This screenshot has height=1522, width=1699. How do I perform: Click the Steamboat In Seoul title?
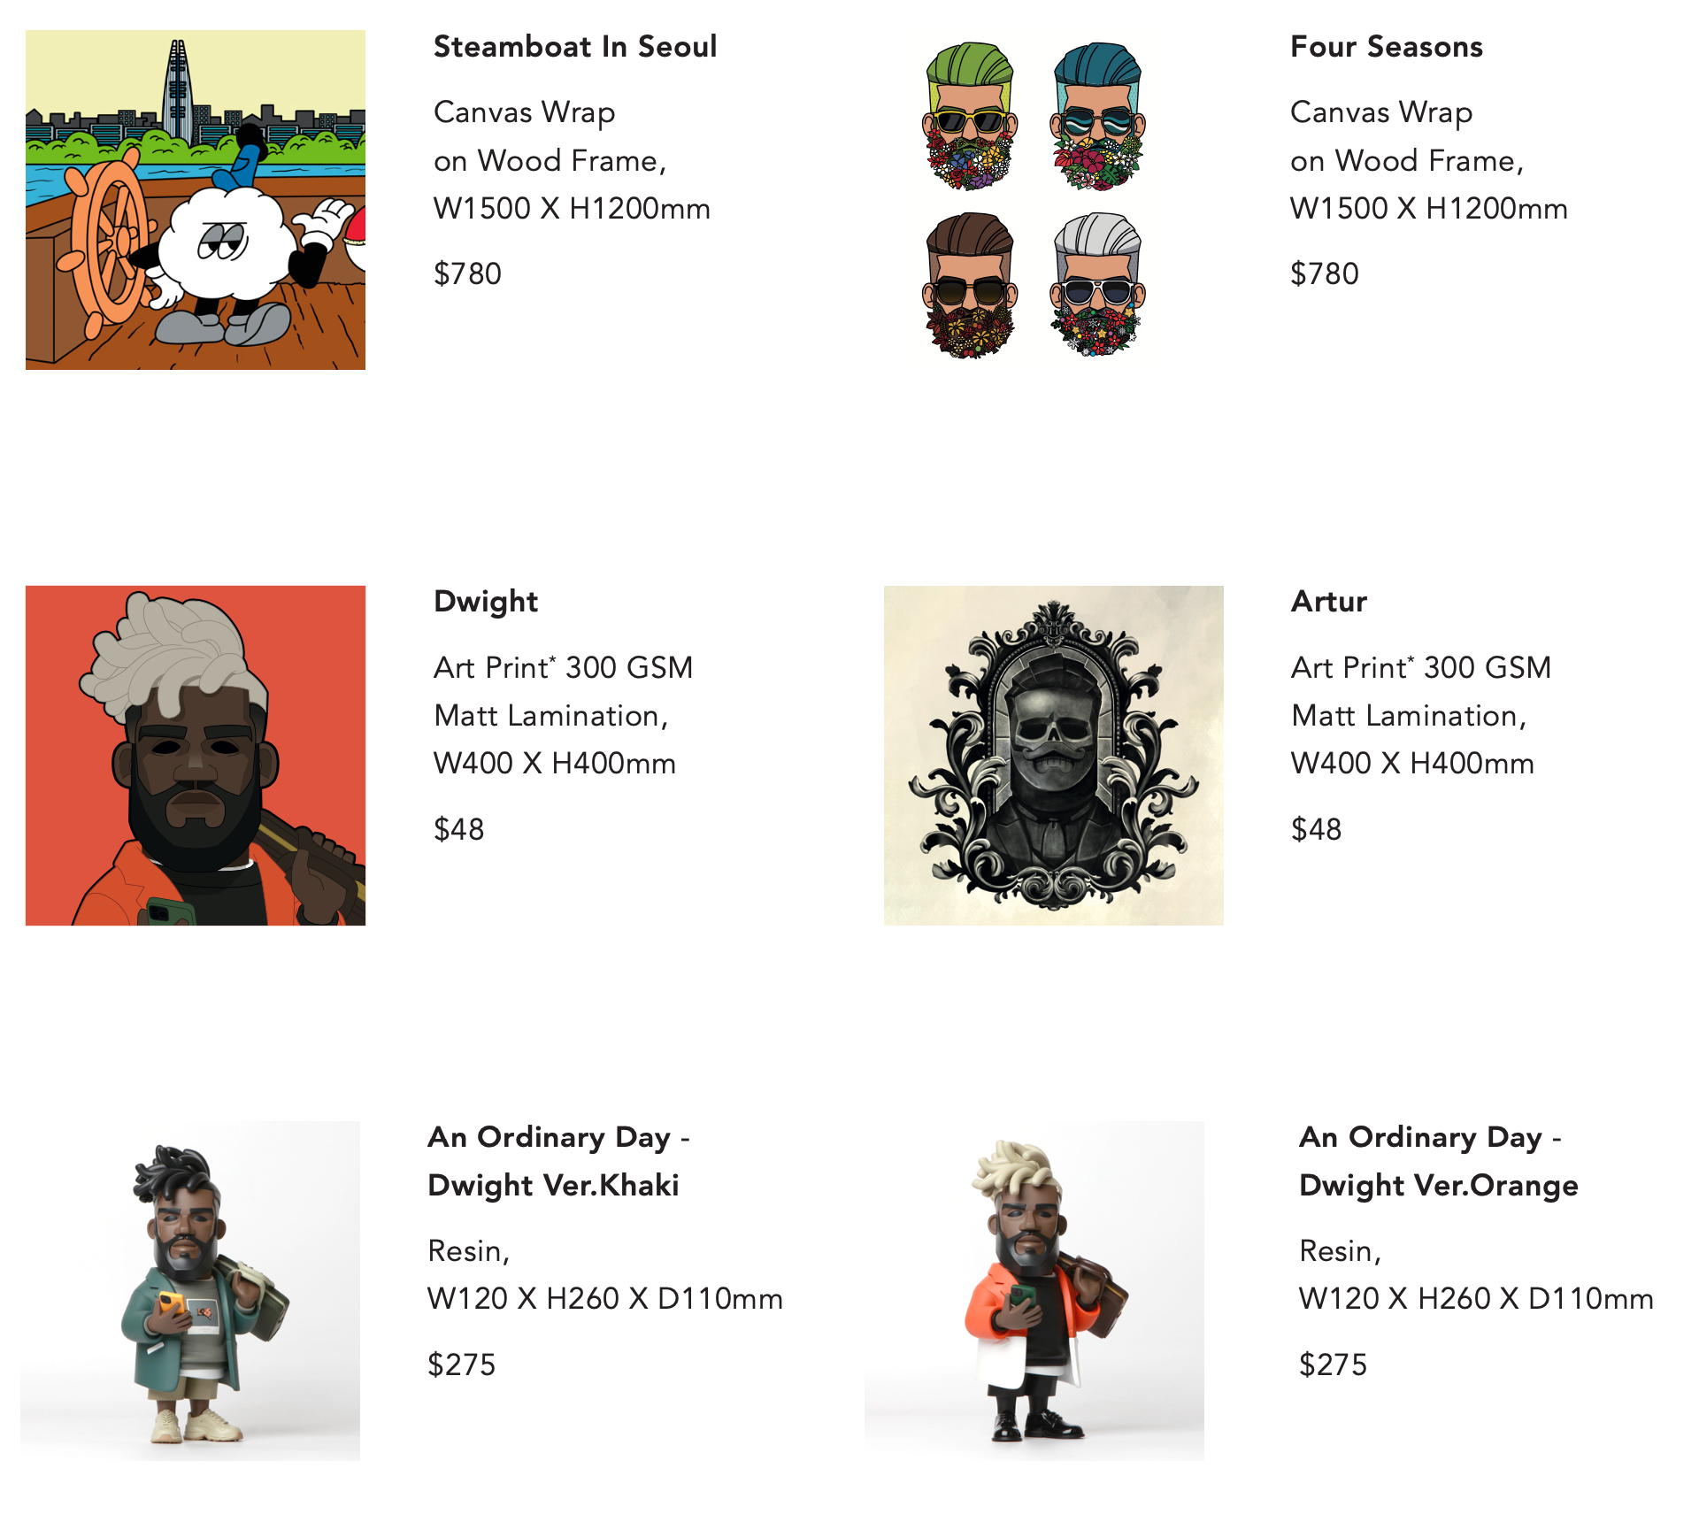[x=575, y=47]
